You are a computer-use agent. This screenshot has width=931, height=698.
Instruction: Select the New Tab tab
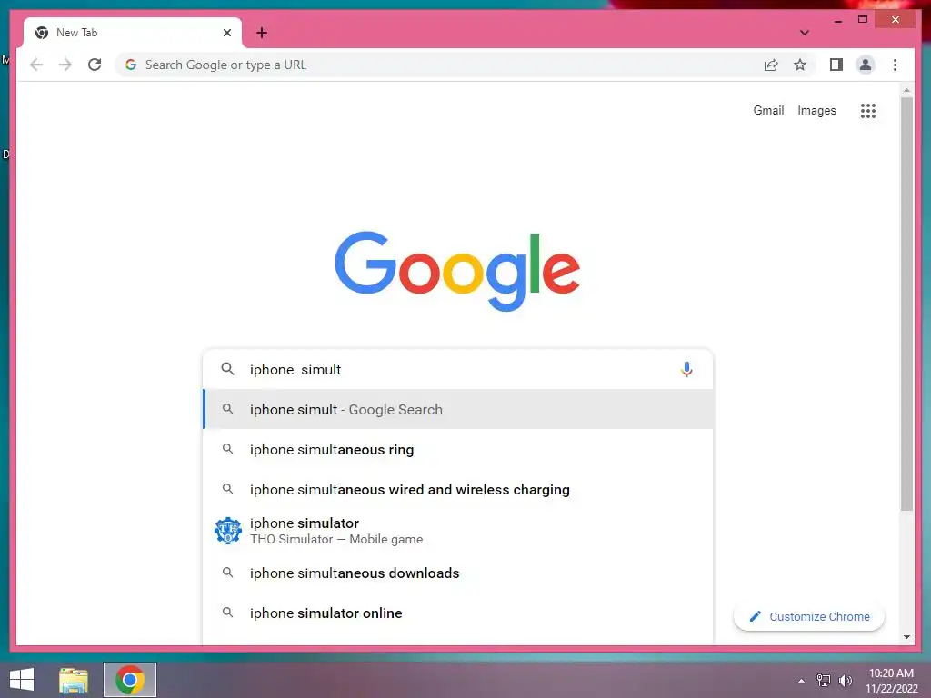point(133,33)
